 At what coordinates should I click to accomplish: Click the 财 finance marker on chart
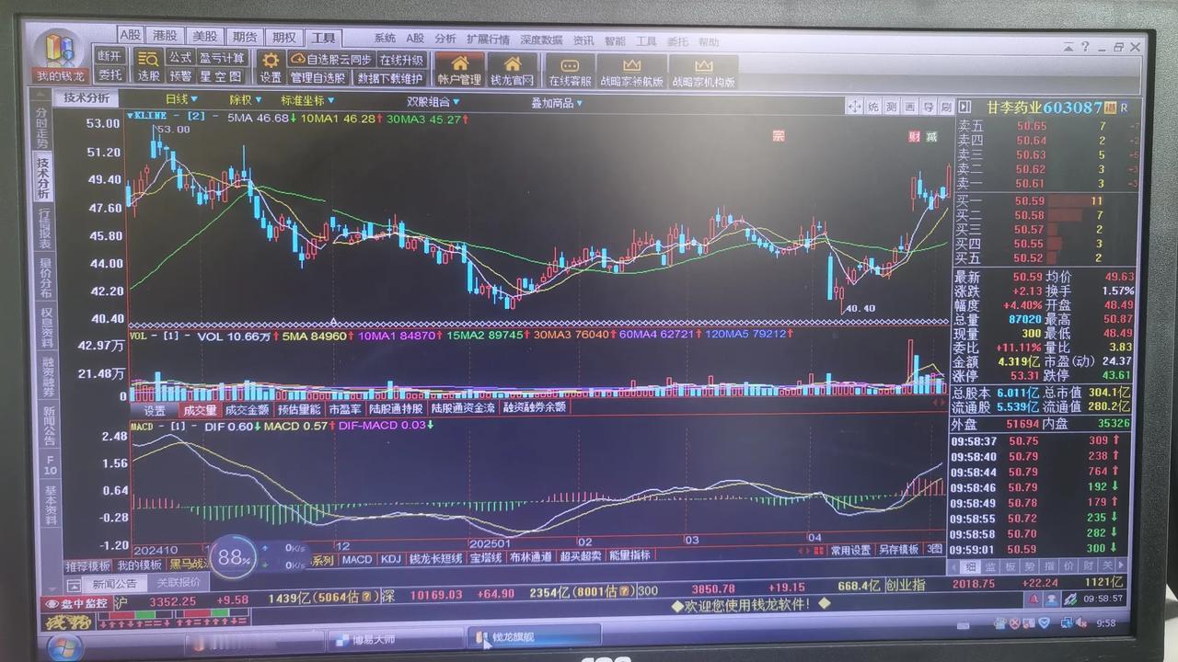click(x=914, y=137)
